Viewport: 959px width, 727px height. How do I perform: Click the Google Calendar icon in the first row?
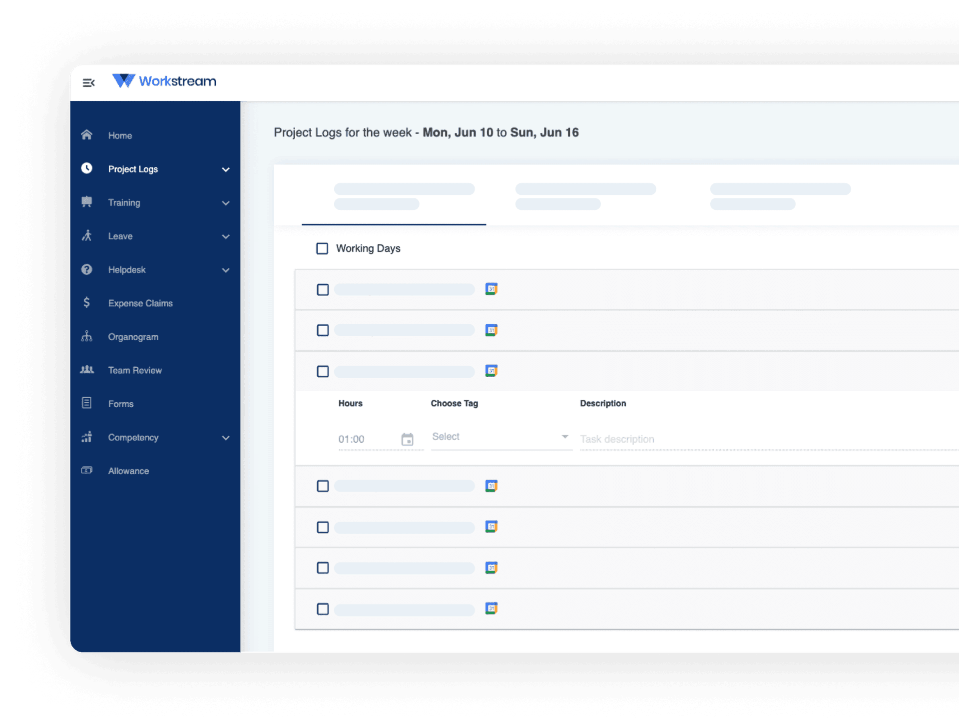[x=491, y=289]
